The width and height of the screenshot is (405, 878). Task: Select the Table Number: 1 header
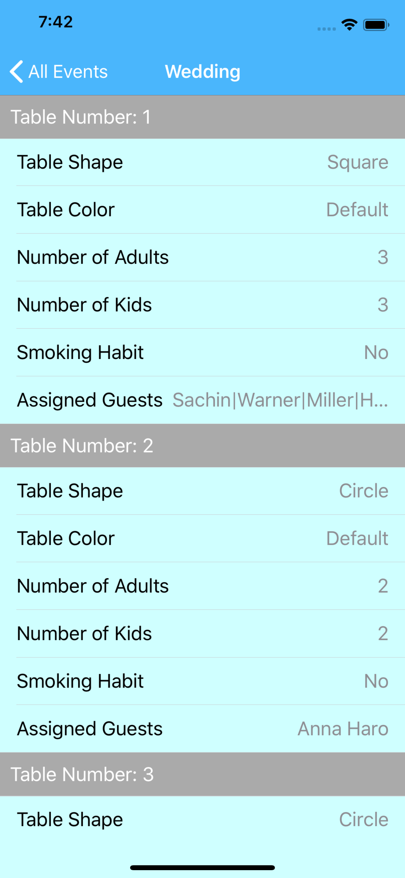(x=202, y=117)
